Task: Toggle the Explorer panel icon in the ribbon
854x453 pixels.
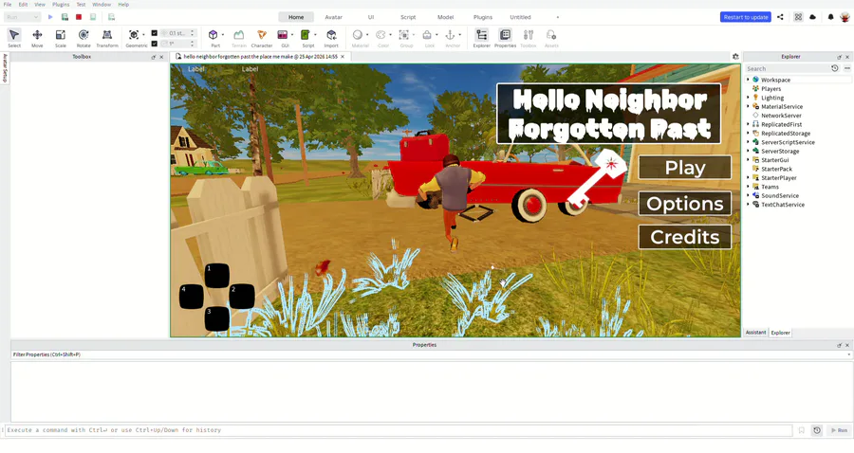Action: 481,35
